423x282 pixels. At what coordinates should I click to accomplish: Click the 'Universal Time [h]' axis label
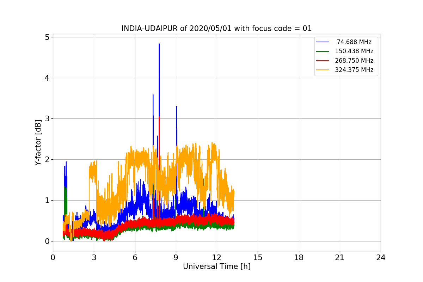(x=217, y=267)
